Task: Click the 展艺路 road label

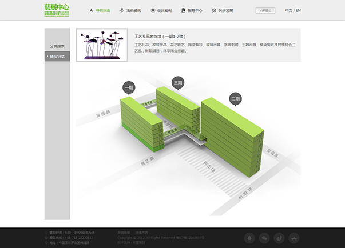Action: point(148,161)
